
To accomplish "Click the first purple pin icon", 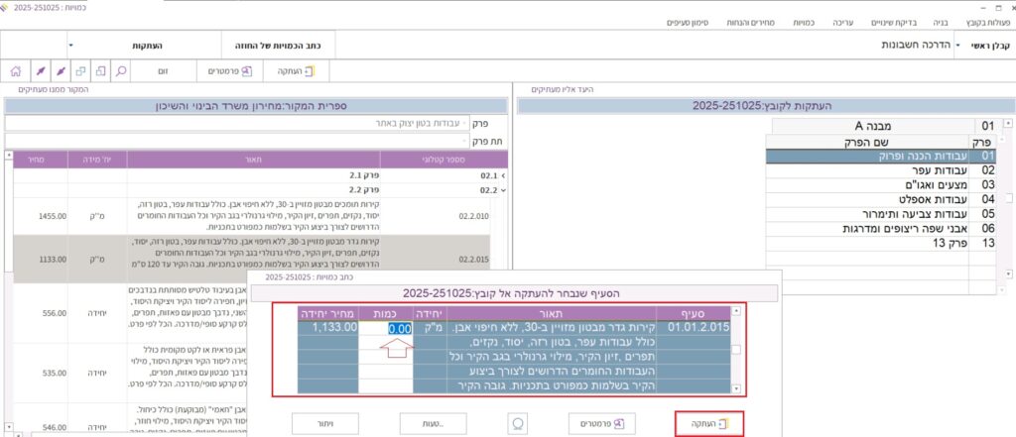I will click(39, 71).
